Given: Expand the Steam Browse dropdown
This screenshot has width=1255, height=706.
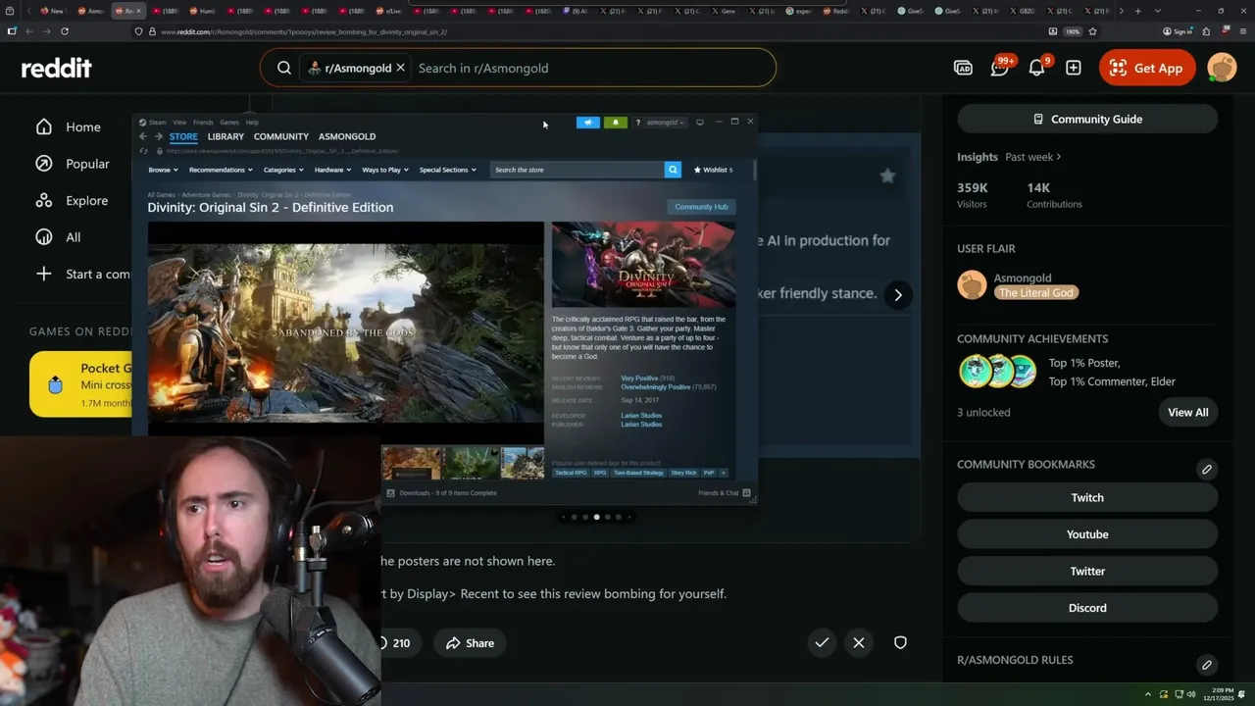Looking at the screenshot, I should point(163,170).
